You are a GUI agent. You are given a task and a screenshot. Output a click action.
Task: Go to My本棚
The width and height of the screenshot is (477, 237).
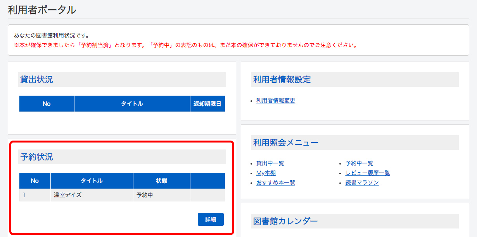point(266,173)
